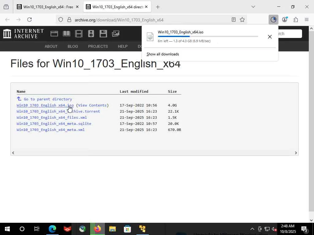Open the tracking protection shield icon
The width and height of the screenshot is (314, 235).
click(x=61, y=20)
